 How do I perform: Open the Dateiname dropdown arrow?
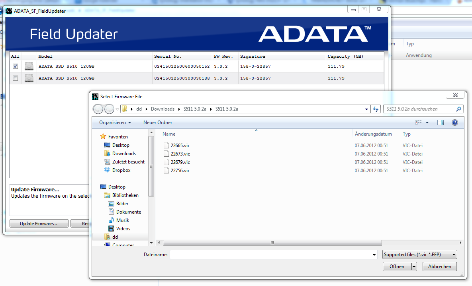point(374,255)
